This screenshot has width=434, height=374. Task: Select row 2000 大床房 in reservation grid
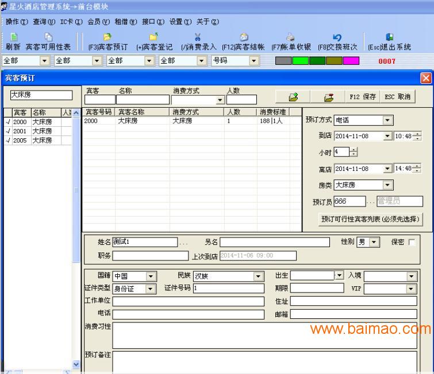coord(192,121)
